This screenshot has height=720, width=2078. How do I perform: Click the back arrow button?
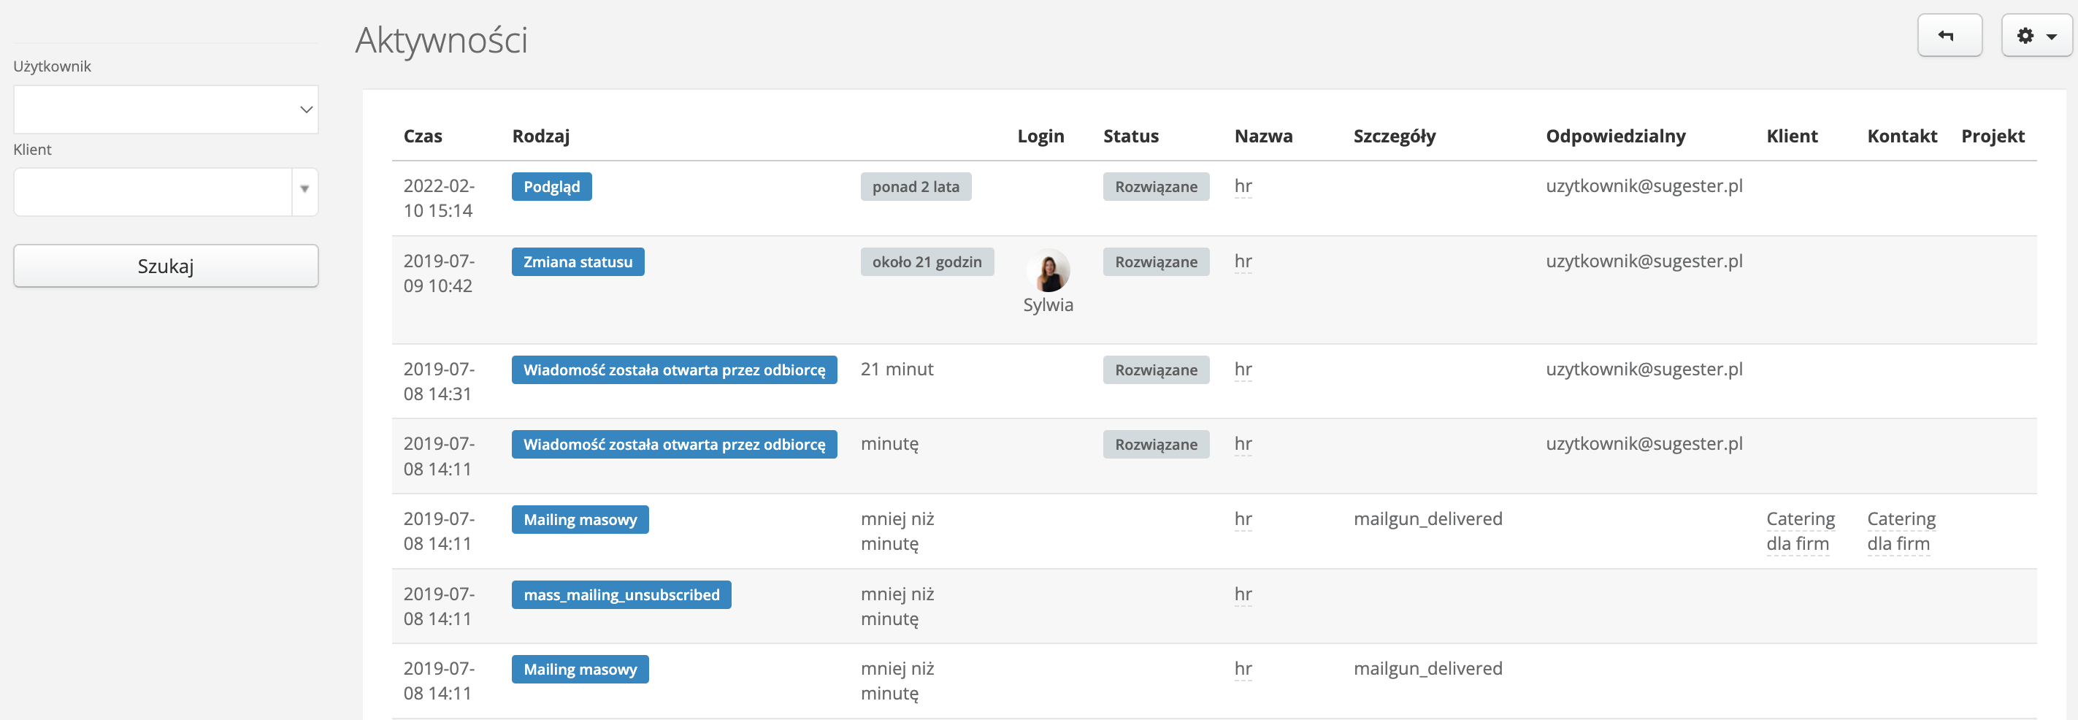point(1948,36)
